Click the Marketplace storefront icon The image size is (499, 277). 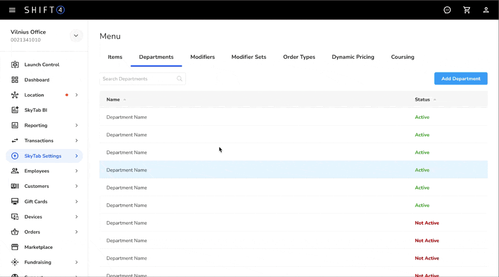coord(15,247)
